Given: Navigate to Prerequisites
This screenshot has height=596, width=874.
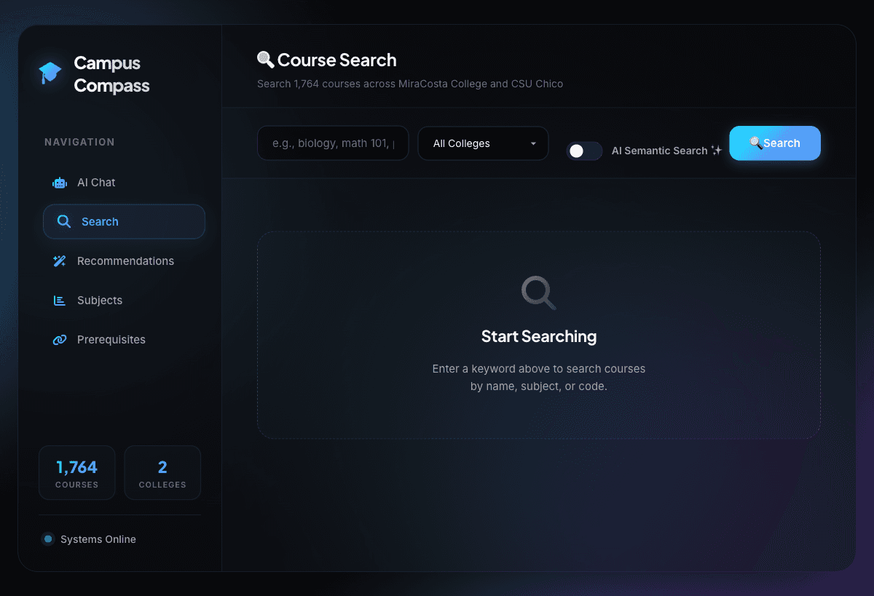Looking at the screenshot, I should coord(124,340).
